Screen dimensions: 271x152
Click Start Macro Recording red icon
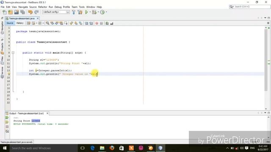pyautogui.click(x=97, y=23)
